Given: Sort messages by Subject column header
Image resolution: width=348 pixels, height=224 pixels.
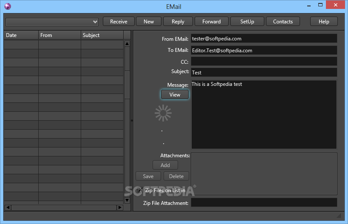Looking at the screenshot, I should coord(102,35).
